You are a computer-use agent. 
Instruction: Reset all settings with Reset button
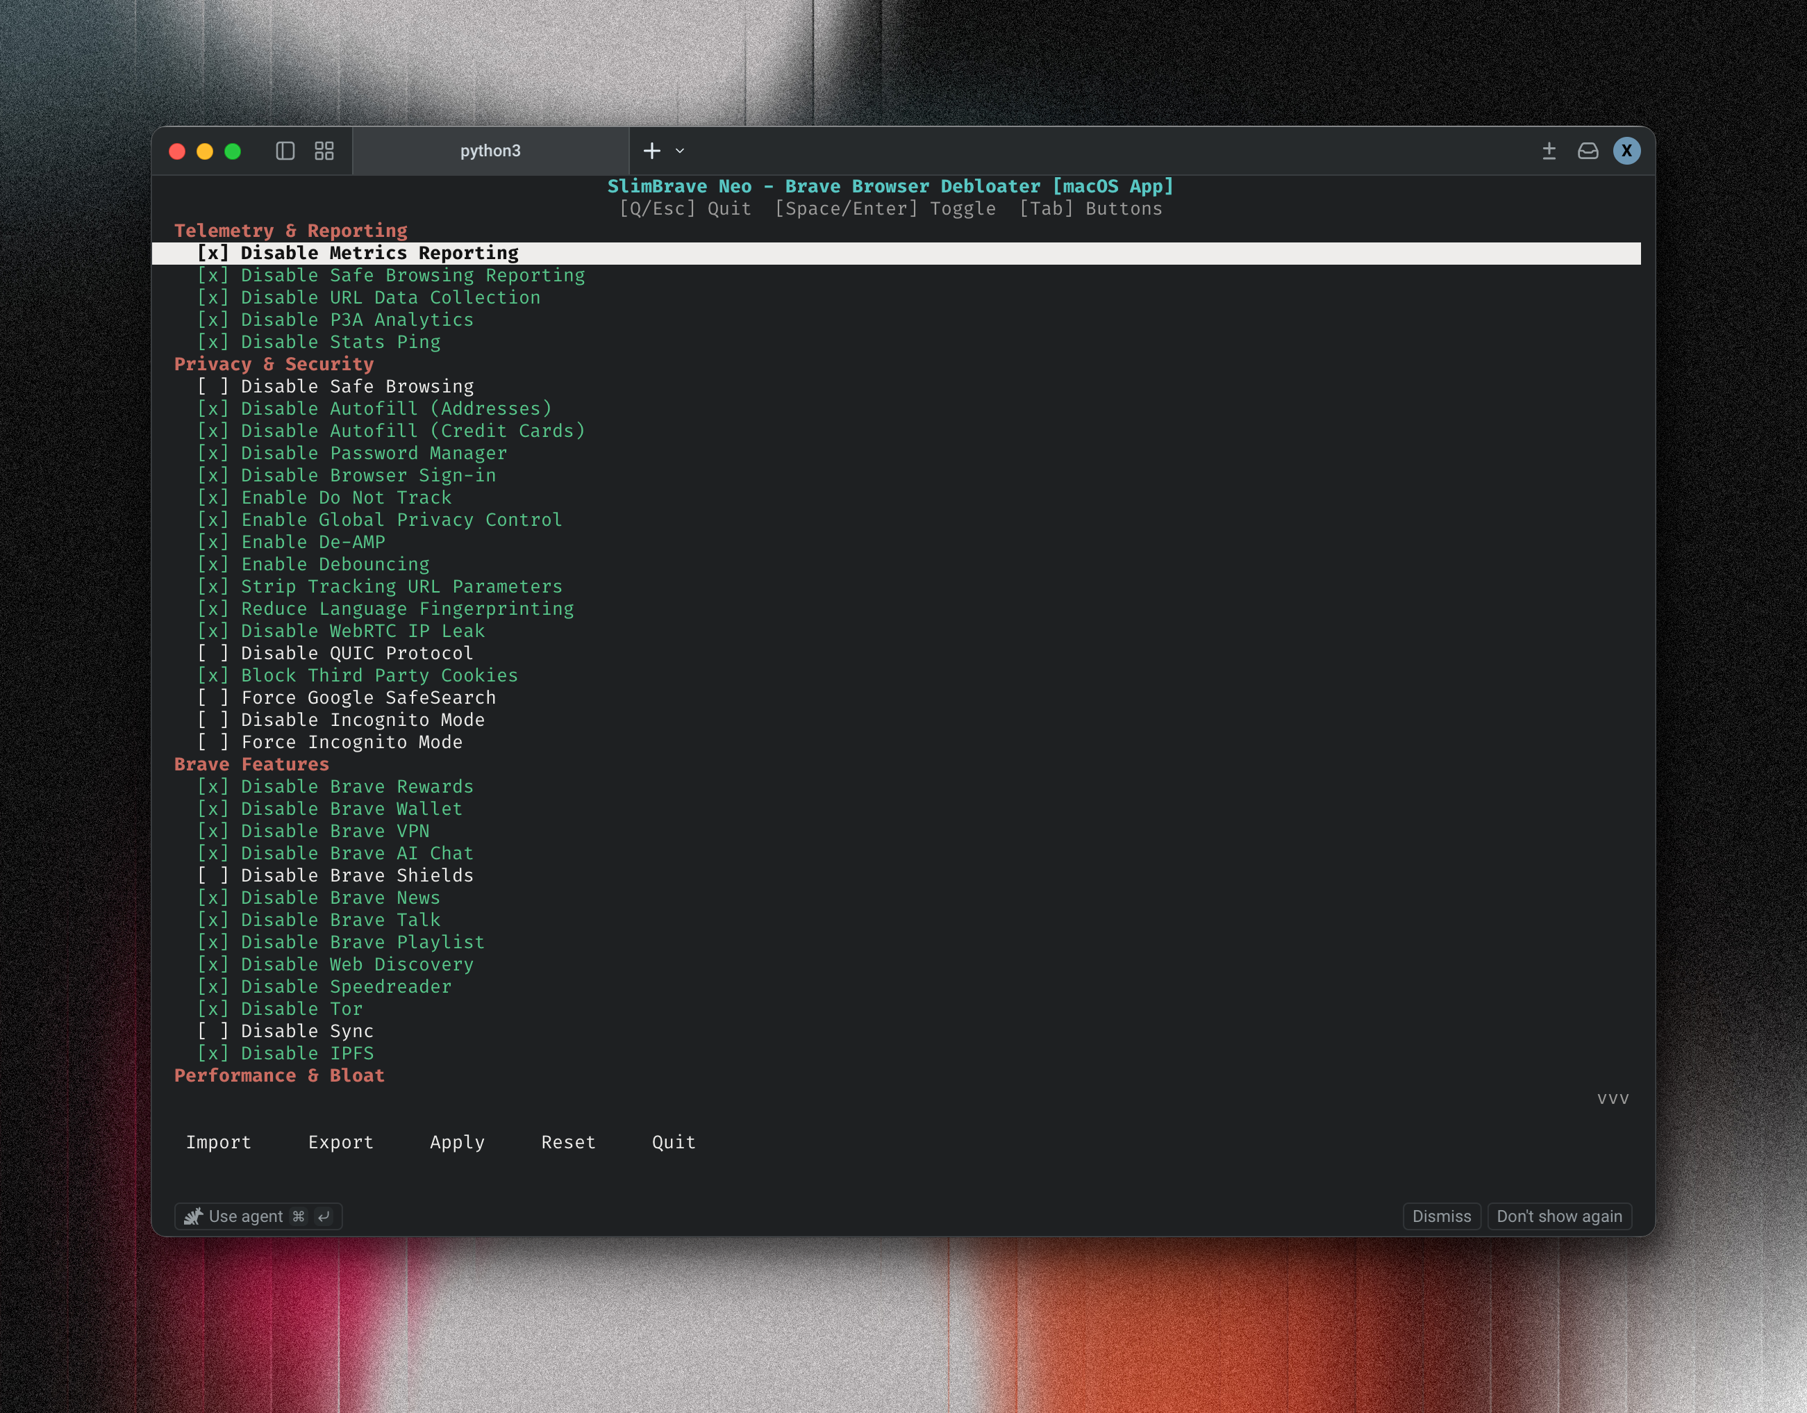(568, 1143)
